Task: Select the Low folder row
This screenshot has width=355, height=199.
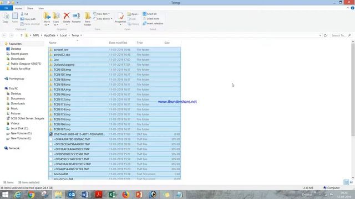Action: pyautogui.click(x=114, y=60)
